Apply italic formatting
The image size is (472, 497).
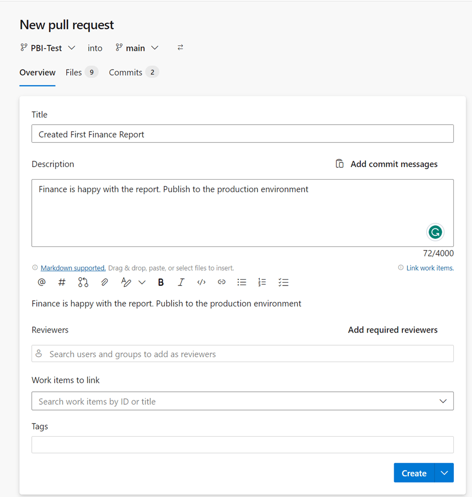(181, 282)
